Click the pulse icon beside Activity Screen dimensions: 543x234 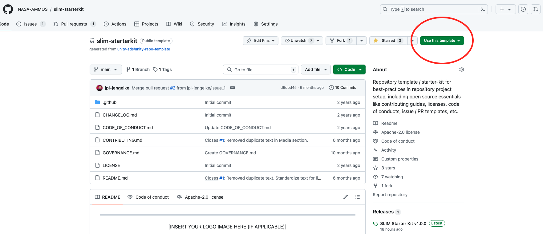[375, 150]
